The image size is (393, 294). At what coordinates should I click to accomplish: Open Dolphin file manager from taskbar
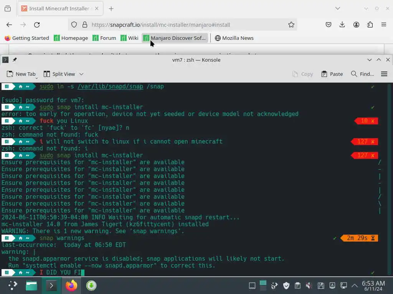click(31, 286)
